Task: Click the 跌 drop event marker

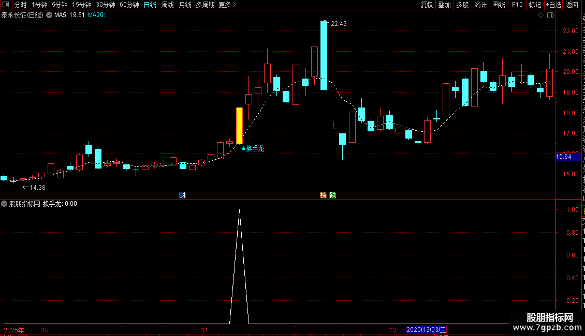Action: [x=333, y=195]
